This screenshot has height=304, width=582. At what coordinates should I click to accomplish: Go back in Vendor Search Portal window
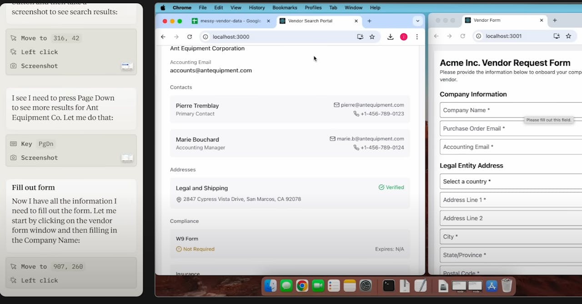point(163,37)
